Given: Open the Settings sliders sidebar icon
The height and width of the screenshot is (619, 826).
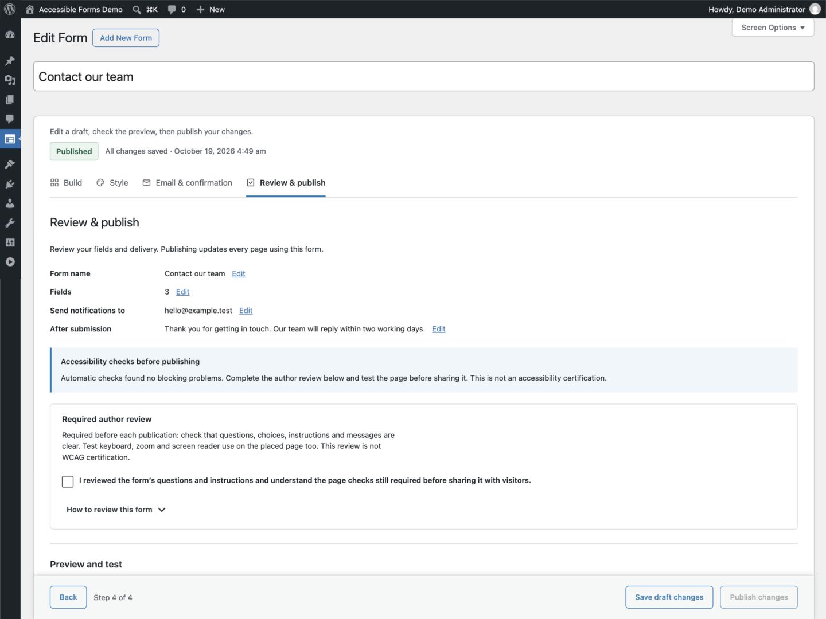Looking at the screenshot, I should pos(10,242).
